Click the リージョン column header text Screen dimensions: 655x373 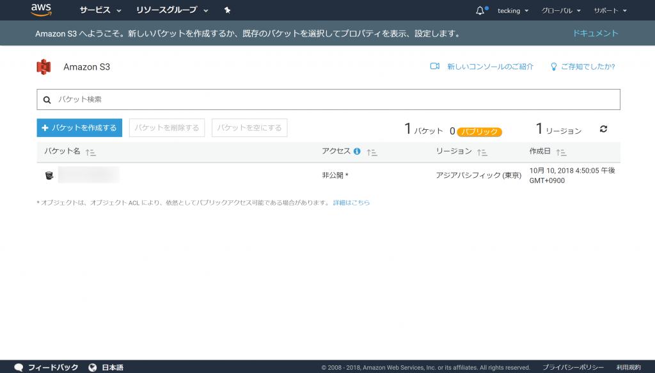click(x=454, y=151)
